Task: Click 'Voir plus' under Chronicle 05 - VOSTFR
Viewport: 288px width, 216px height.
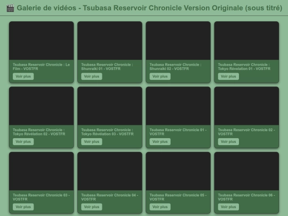Action: click(x=160, y=207)
